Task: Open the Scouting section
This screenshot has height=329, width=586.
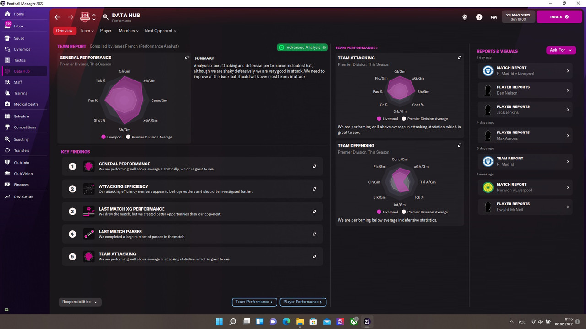Action: [x=25, y=139]
